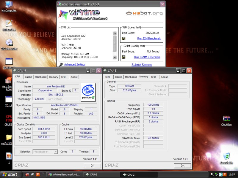Viewport: 238px width, 178px height.
Task: Open the TC_UP desktop shortcut
Action: 9,101
